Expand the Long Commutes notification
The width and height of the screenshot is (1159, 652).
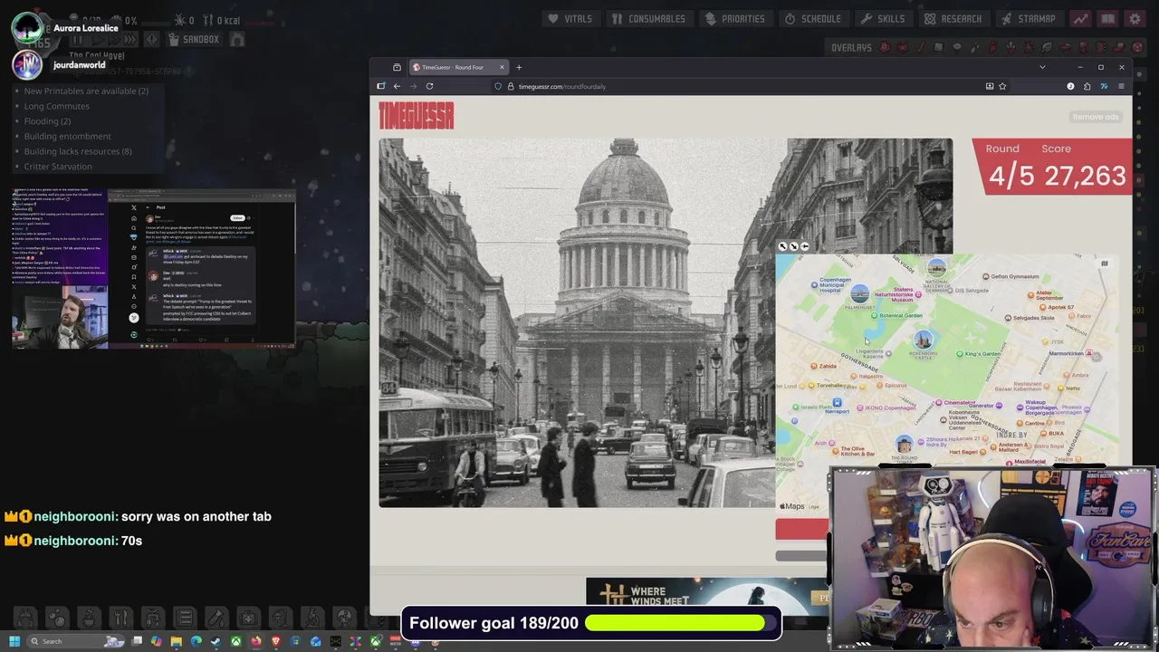click(x=56, y=106)
